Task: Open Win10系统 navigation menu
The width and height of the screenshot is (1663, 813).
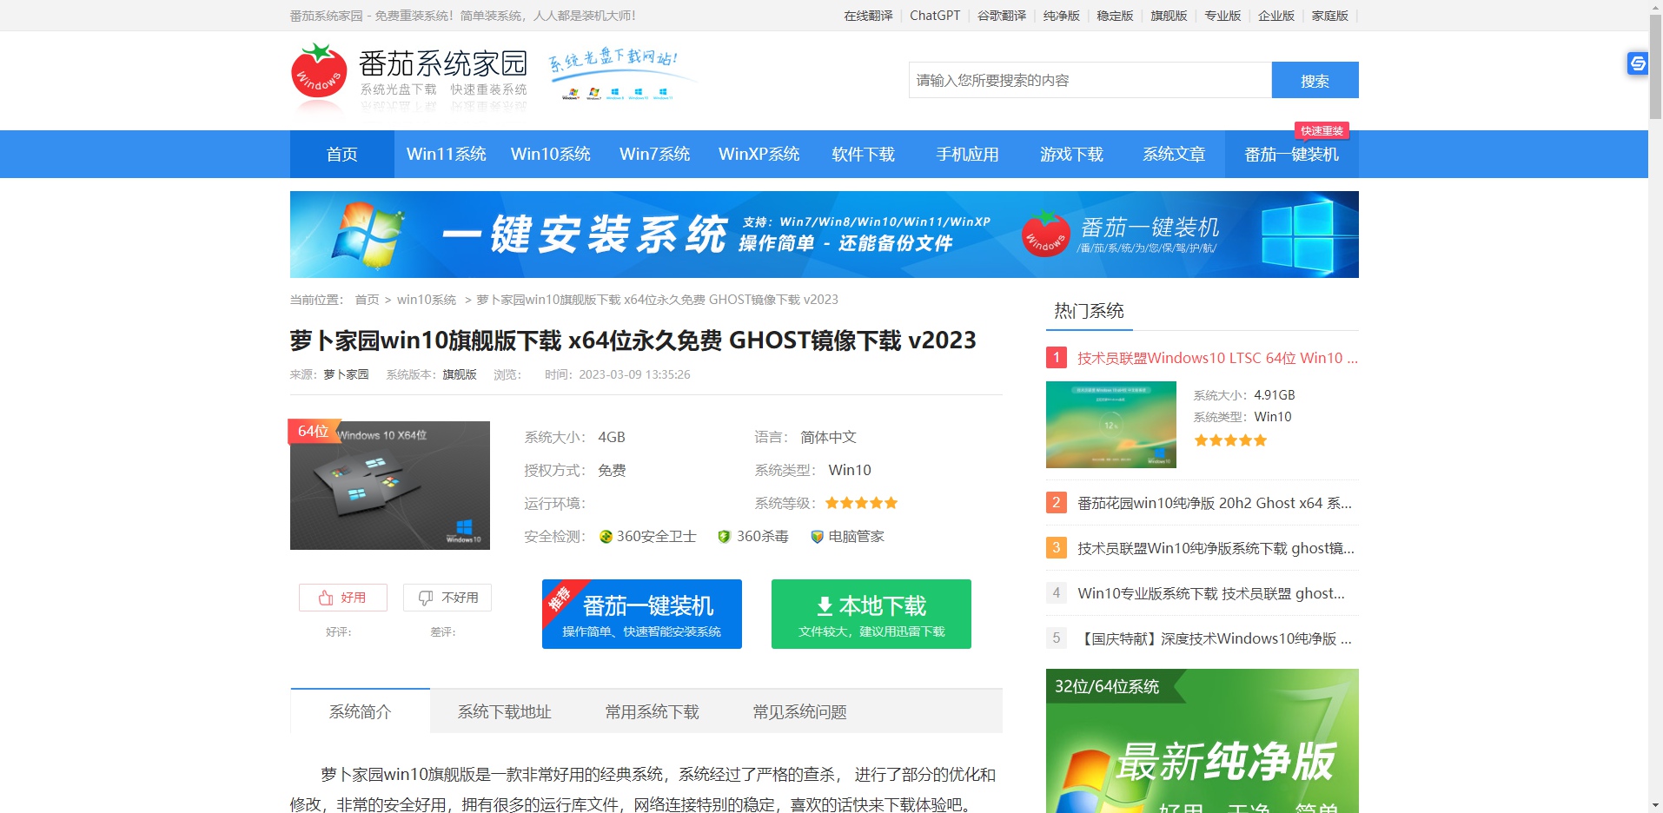Action: click(551, 154)
